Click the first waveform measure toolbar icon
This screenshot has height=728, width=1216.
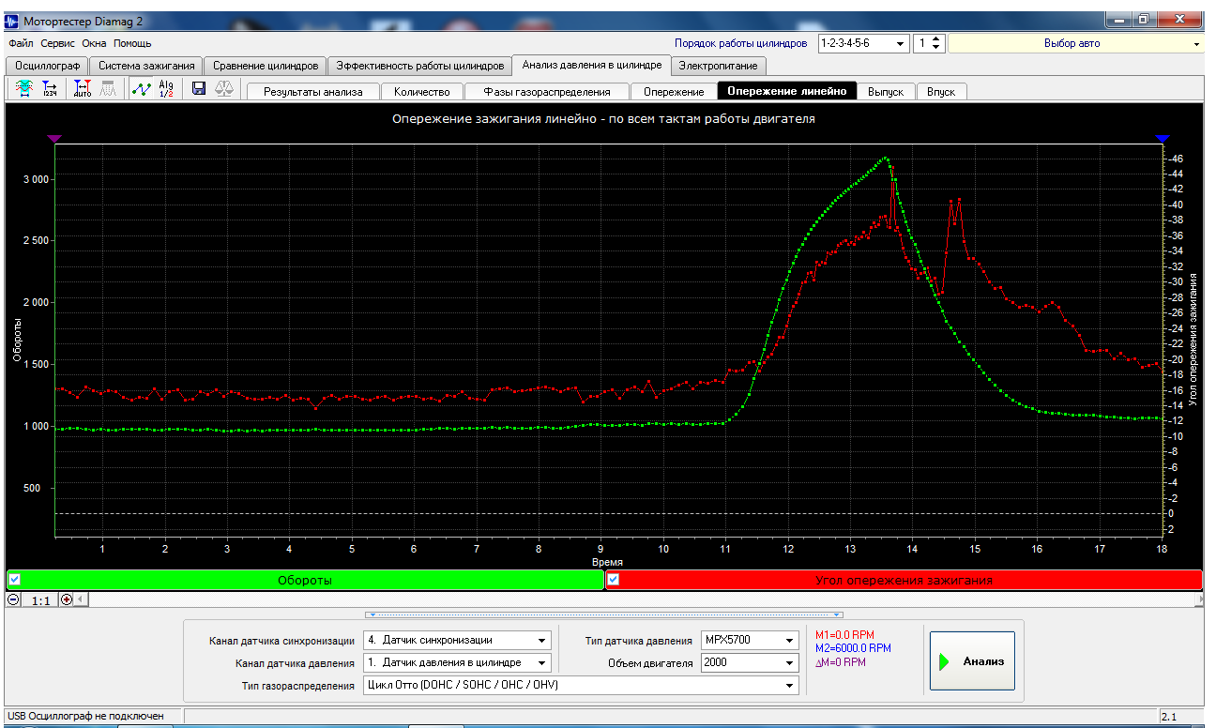[x=24, y=89]
